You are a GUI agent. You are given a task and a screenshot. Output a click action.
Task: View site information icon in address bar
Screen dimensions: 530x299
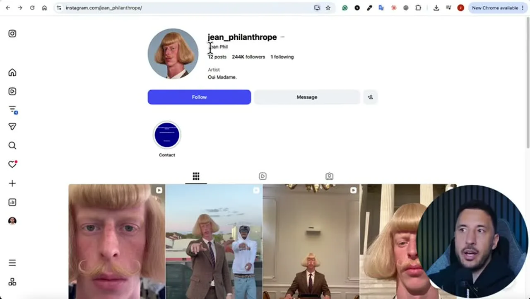pos(59,8)
